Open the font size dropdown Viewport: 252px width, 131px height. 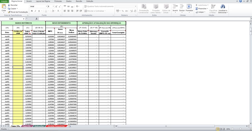tap(53, 6)
